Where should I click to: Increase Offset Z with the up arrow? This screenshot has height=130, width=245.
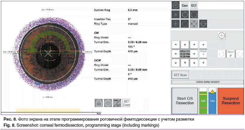coord(203,45)
